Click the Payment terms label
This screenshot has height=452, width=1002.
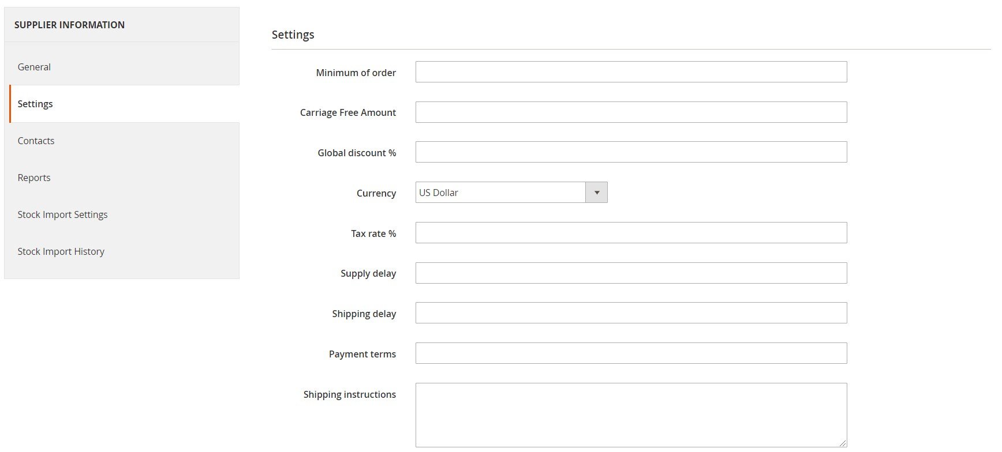click(x=362, y=354)
